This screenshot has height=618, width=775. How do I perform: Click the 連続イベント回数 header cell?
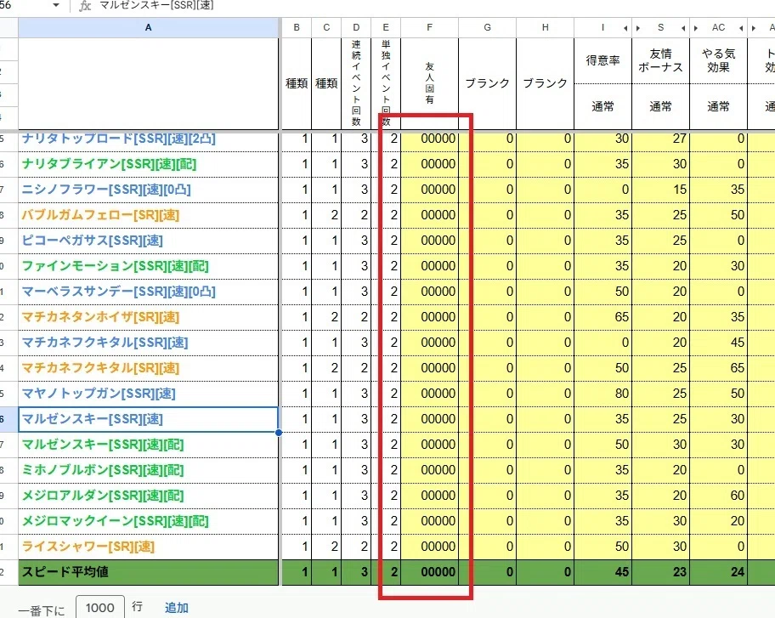(x=356, y=83)
